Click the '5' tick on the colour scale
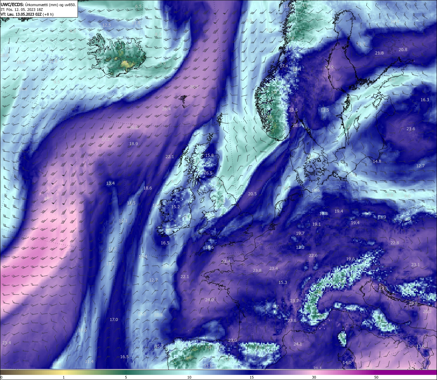The image size is (437, 380). [126, 377]
